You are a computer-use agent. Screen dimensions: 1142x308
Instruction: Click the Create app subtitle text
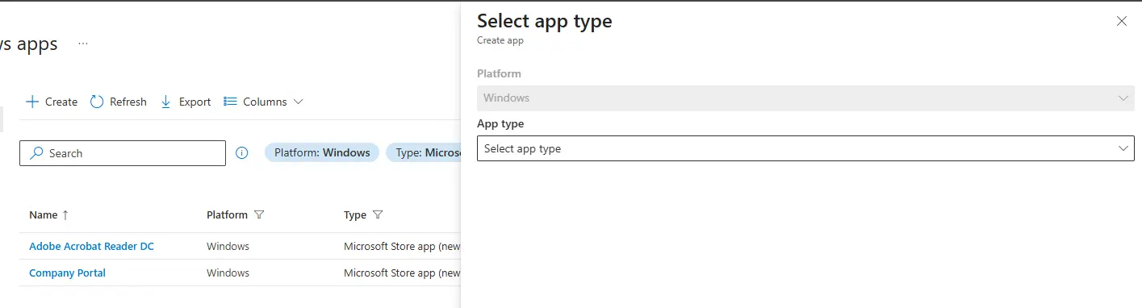500,40
